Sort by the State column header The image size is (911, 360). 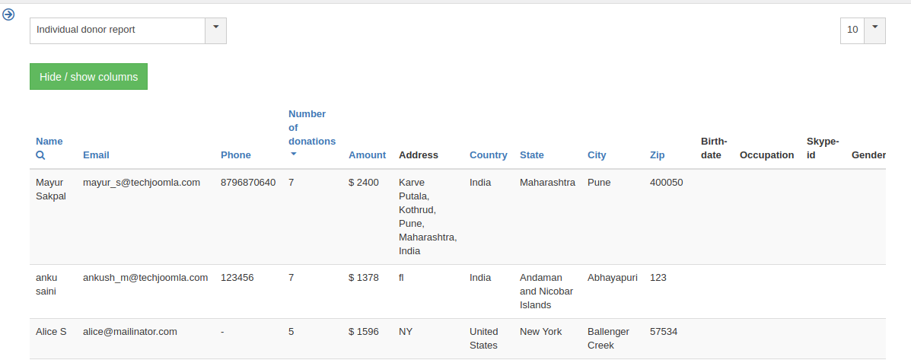pyautogui.click(x=531, y=155)
